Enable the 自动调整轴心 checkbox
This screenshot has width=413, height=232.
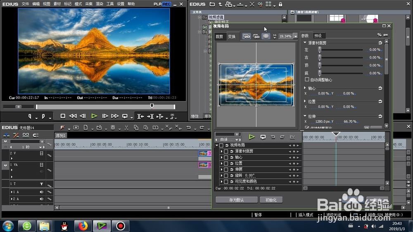[307, 80]
